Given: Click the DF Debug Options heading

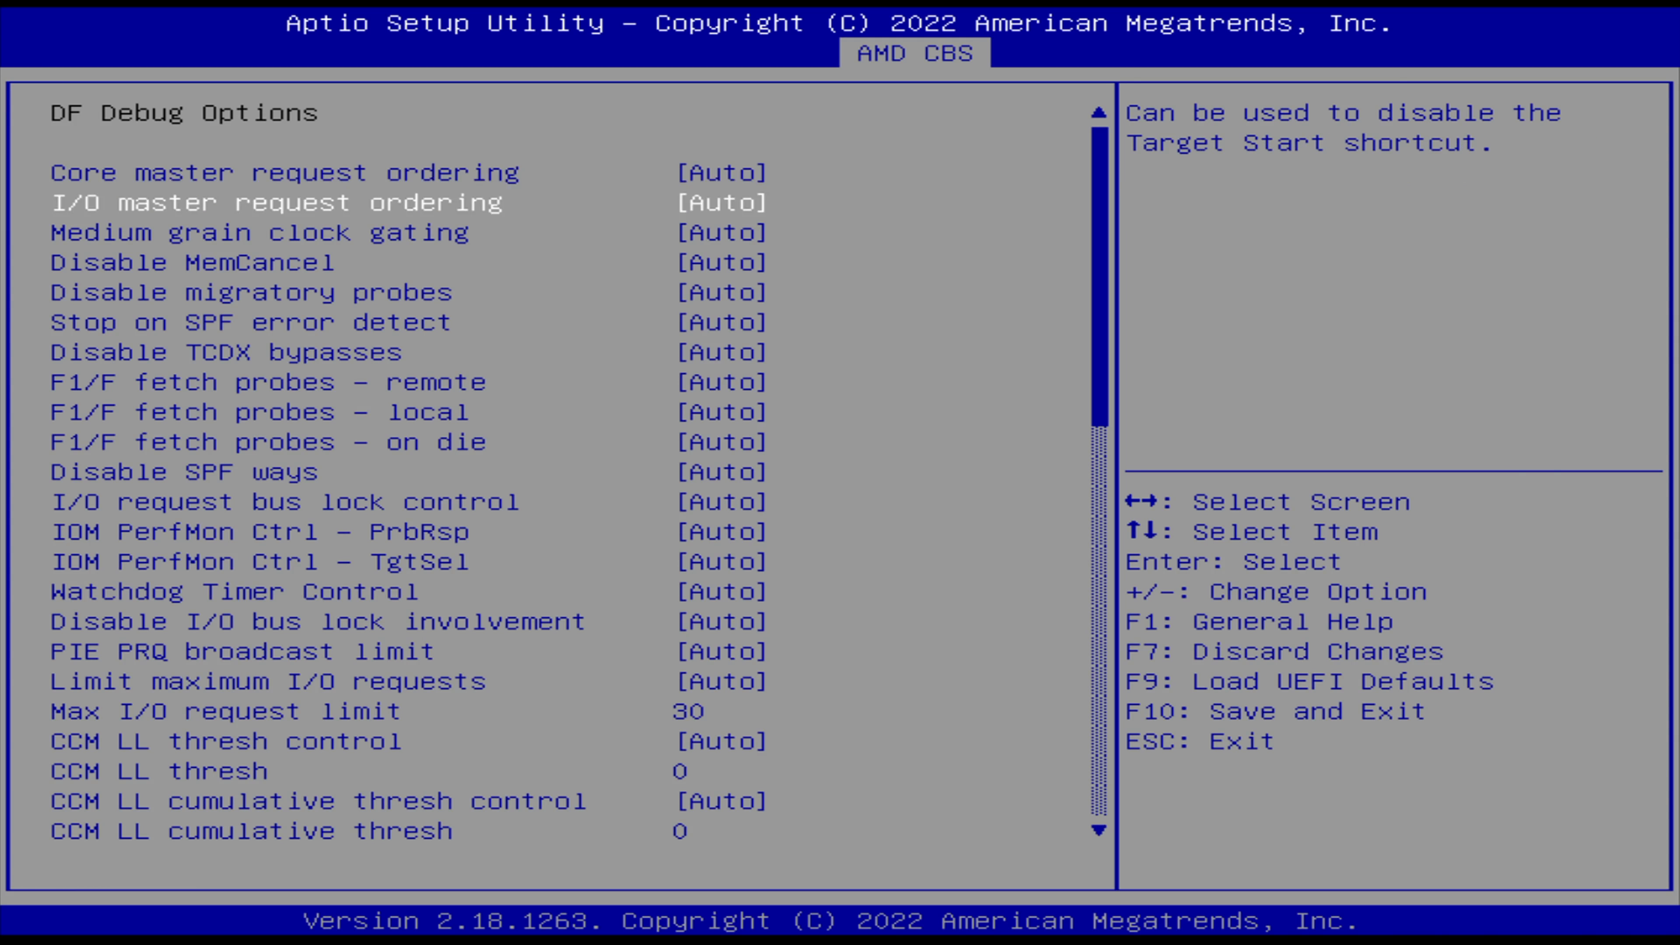Looking at the screenshot, I should pyautogui.click(x=184, y=113).
